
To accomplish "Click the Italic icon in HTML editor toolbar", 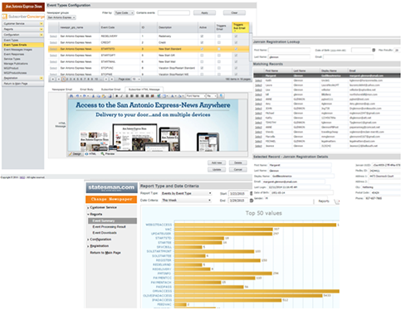I will (x=121, y=96).
